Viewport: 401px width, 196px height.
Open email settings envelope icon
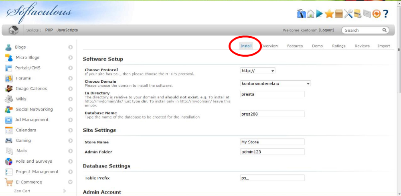click(367, 14)
